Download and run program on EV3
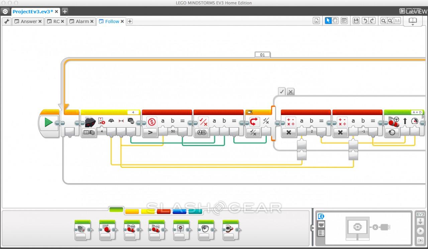The height and width of the screenshot is (249, 428). (x=420, y=231)
